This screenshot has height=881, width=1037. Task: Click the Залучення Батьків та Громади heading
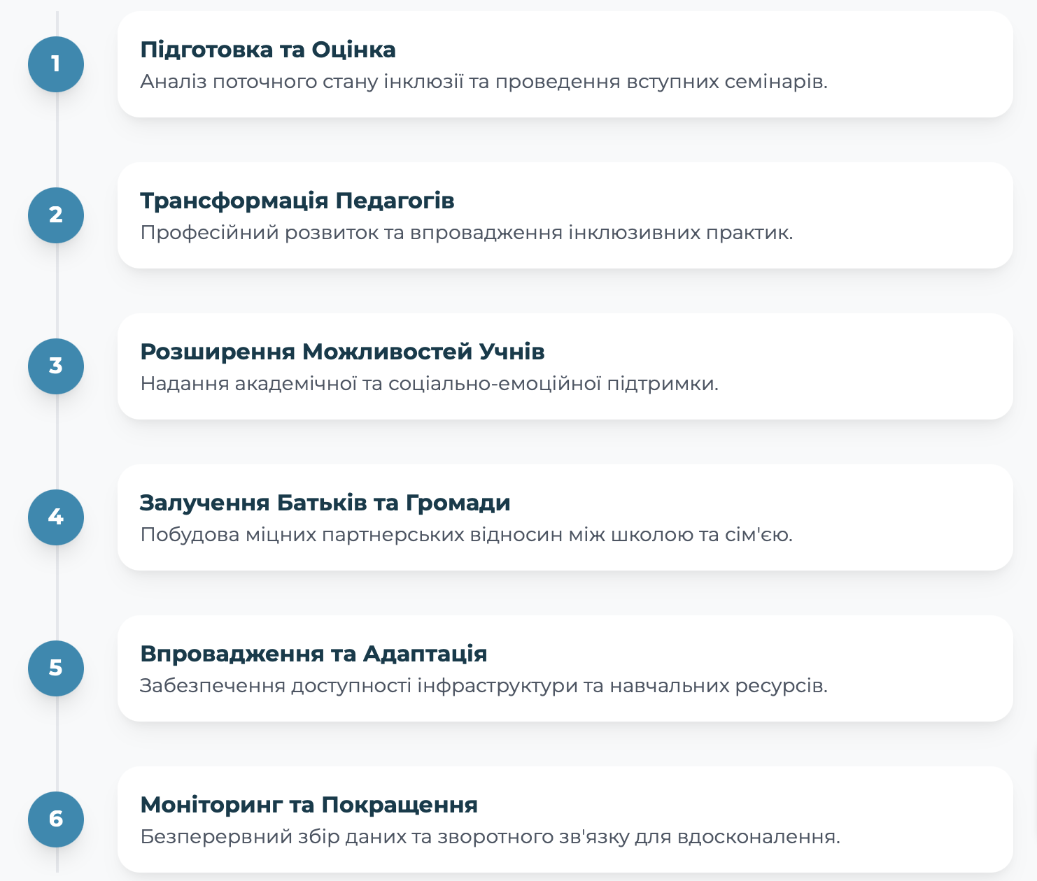325,503
